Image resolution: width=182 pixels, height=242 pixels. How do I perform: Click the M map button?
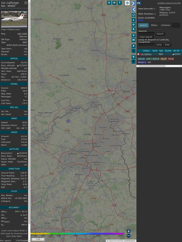(133, 40)
